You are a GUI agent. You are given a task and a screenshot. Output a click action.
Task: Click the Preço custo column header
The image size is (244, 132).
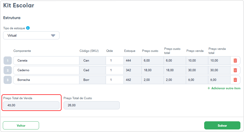150,51
